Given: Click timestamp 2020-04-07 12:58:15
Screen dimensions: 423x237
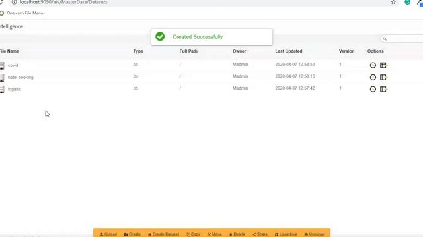Looking at the screenshot, I should tap(295, 76).
